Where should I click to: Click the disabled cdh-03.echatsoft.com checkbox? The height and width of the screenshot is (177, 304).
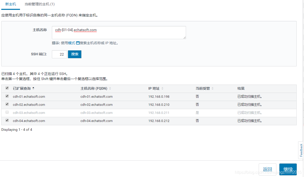[7, 112]
